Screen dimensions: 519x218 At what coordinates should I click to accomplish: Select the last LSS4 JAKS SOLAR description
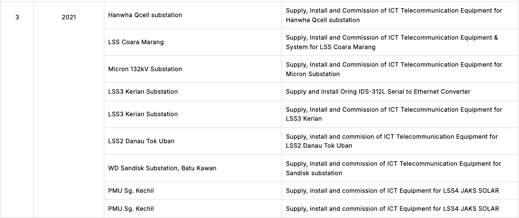pos(392,209)
